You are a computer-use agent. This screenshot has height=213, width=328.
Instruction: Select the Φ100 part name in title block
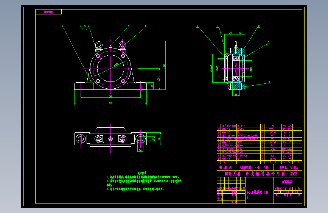pos(258,193)
